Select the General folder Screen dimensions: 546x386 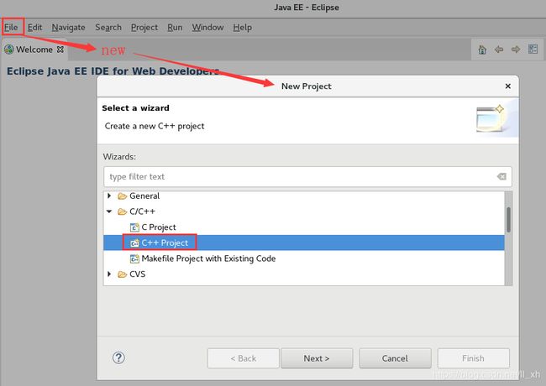point(144,196)
